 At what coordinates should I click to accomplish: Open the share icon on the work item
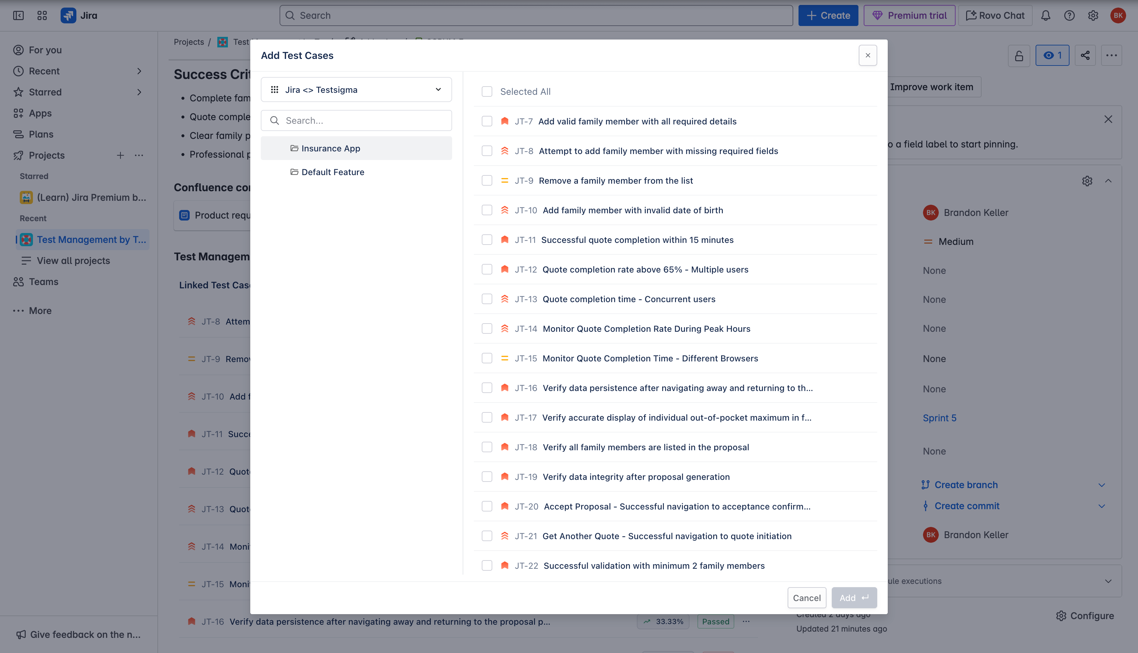1085,55
